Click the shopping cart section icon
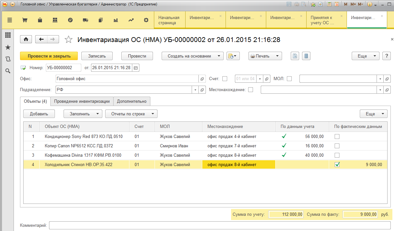The width and height of the screenshot is (394, 231). pyautogui.click(x=25, y=20)
